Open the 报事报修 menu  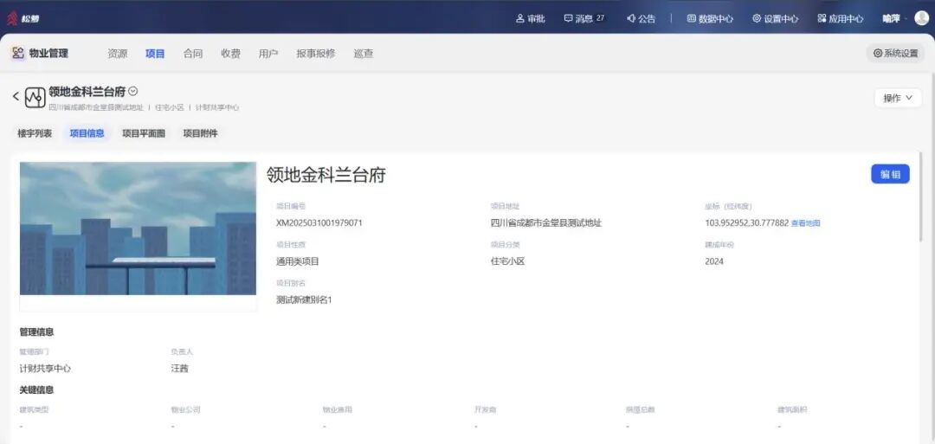315,54
